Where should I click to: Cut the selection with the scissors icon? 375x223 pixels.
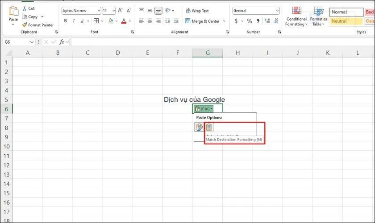(25, 8)
